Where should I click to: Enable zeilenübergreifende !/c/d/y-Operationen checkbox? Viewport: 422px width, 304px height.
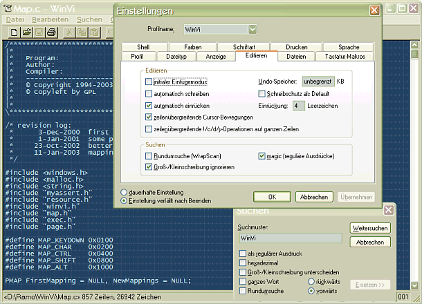click(149, 129)
